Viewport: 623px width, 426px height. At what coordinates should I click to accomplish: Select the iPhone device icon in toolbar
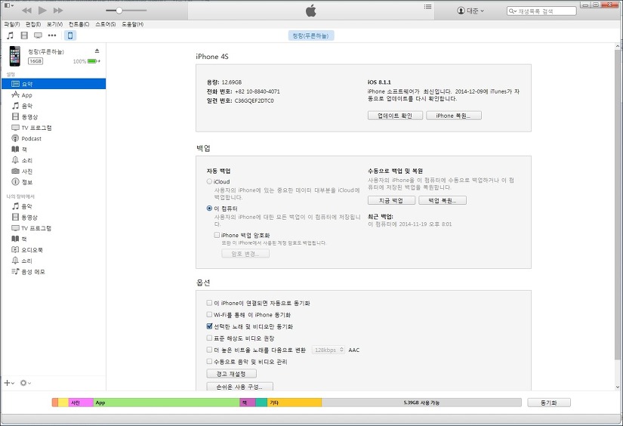[x=70, y=35]
